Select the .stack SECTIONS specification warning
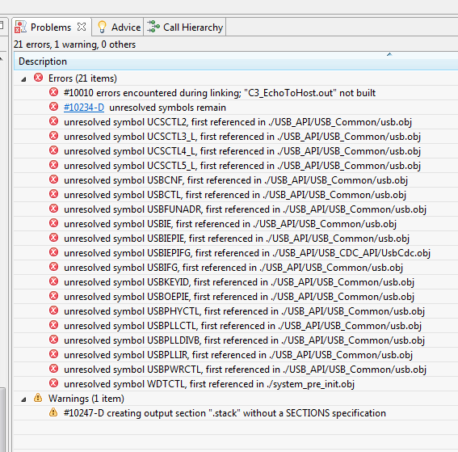This screenshot has width=458, height=452. coord(236,413)
